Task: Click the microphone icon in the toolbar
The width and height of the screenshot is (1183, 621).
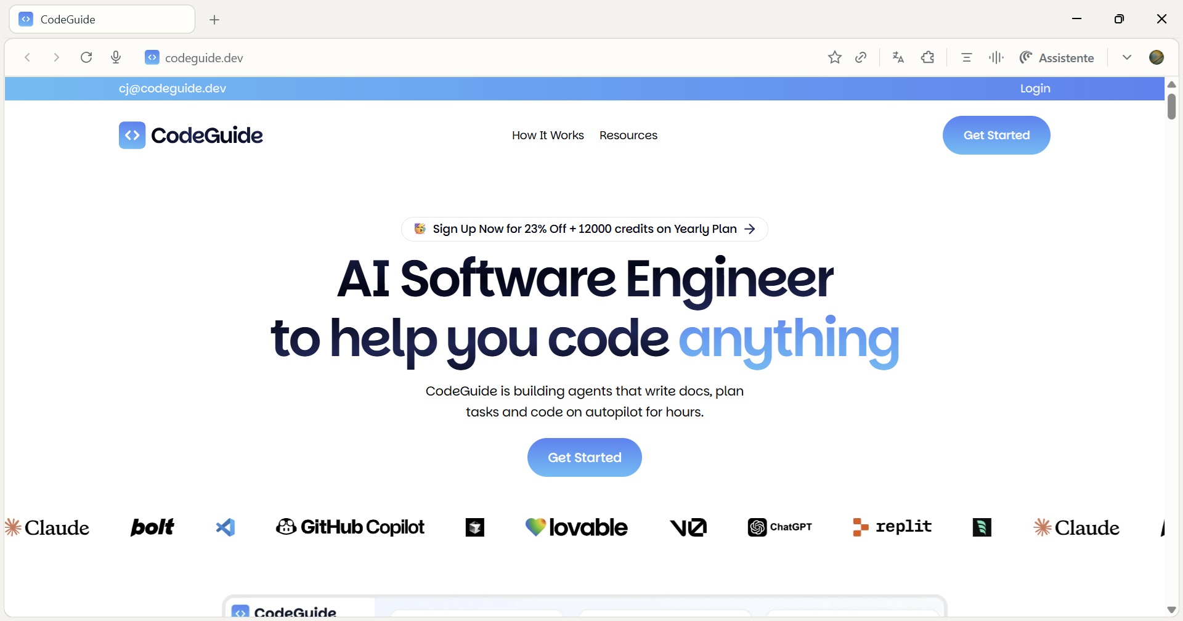Action: [x=116, y=57]
